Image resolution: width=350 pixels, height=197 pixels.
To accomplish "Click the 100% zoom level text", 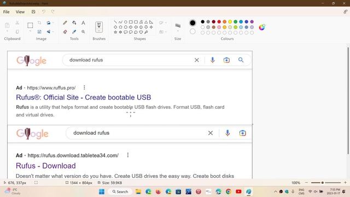I will pyautogui.click(x=296, y=183).
